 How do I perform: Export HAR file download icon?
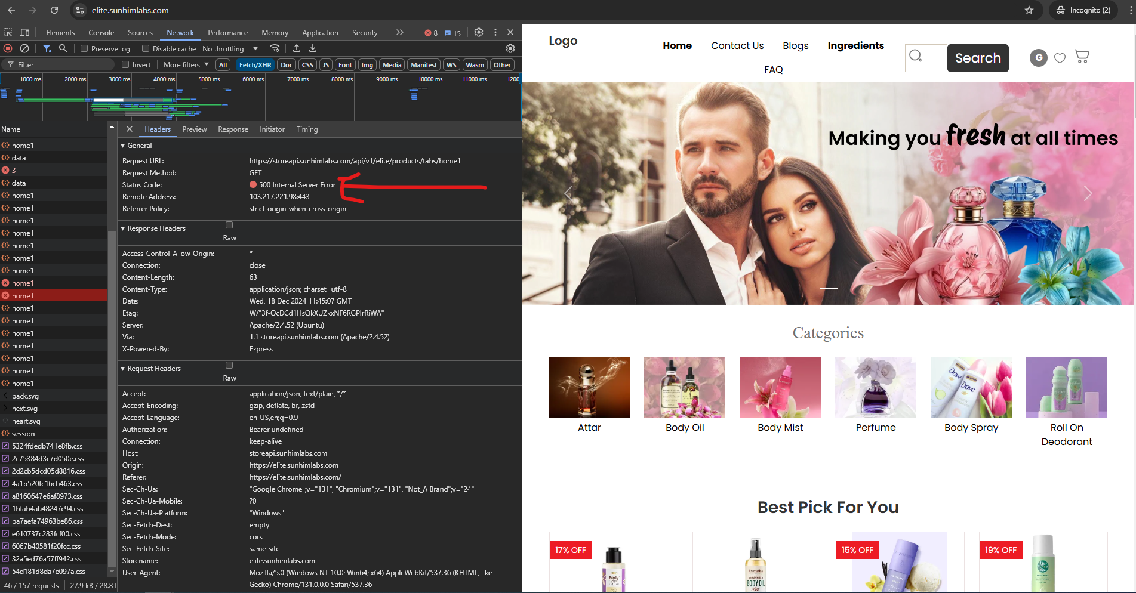tap(313, 48)
